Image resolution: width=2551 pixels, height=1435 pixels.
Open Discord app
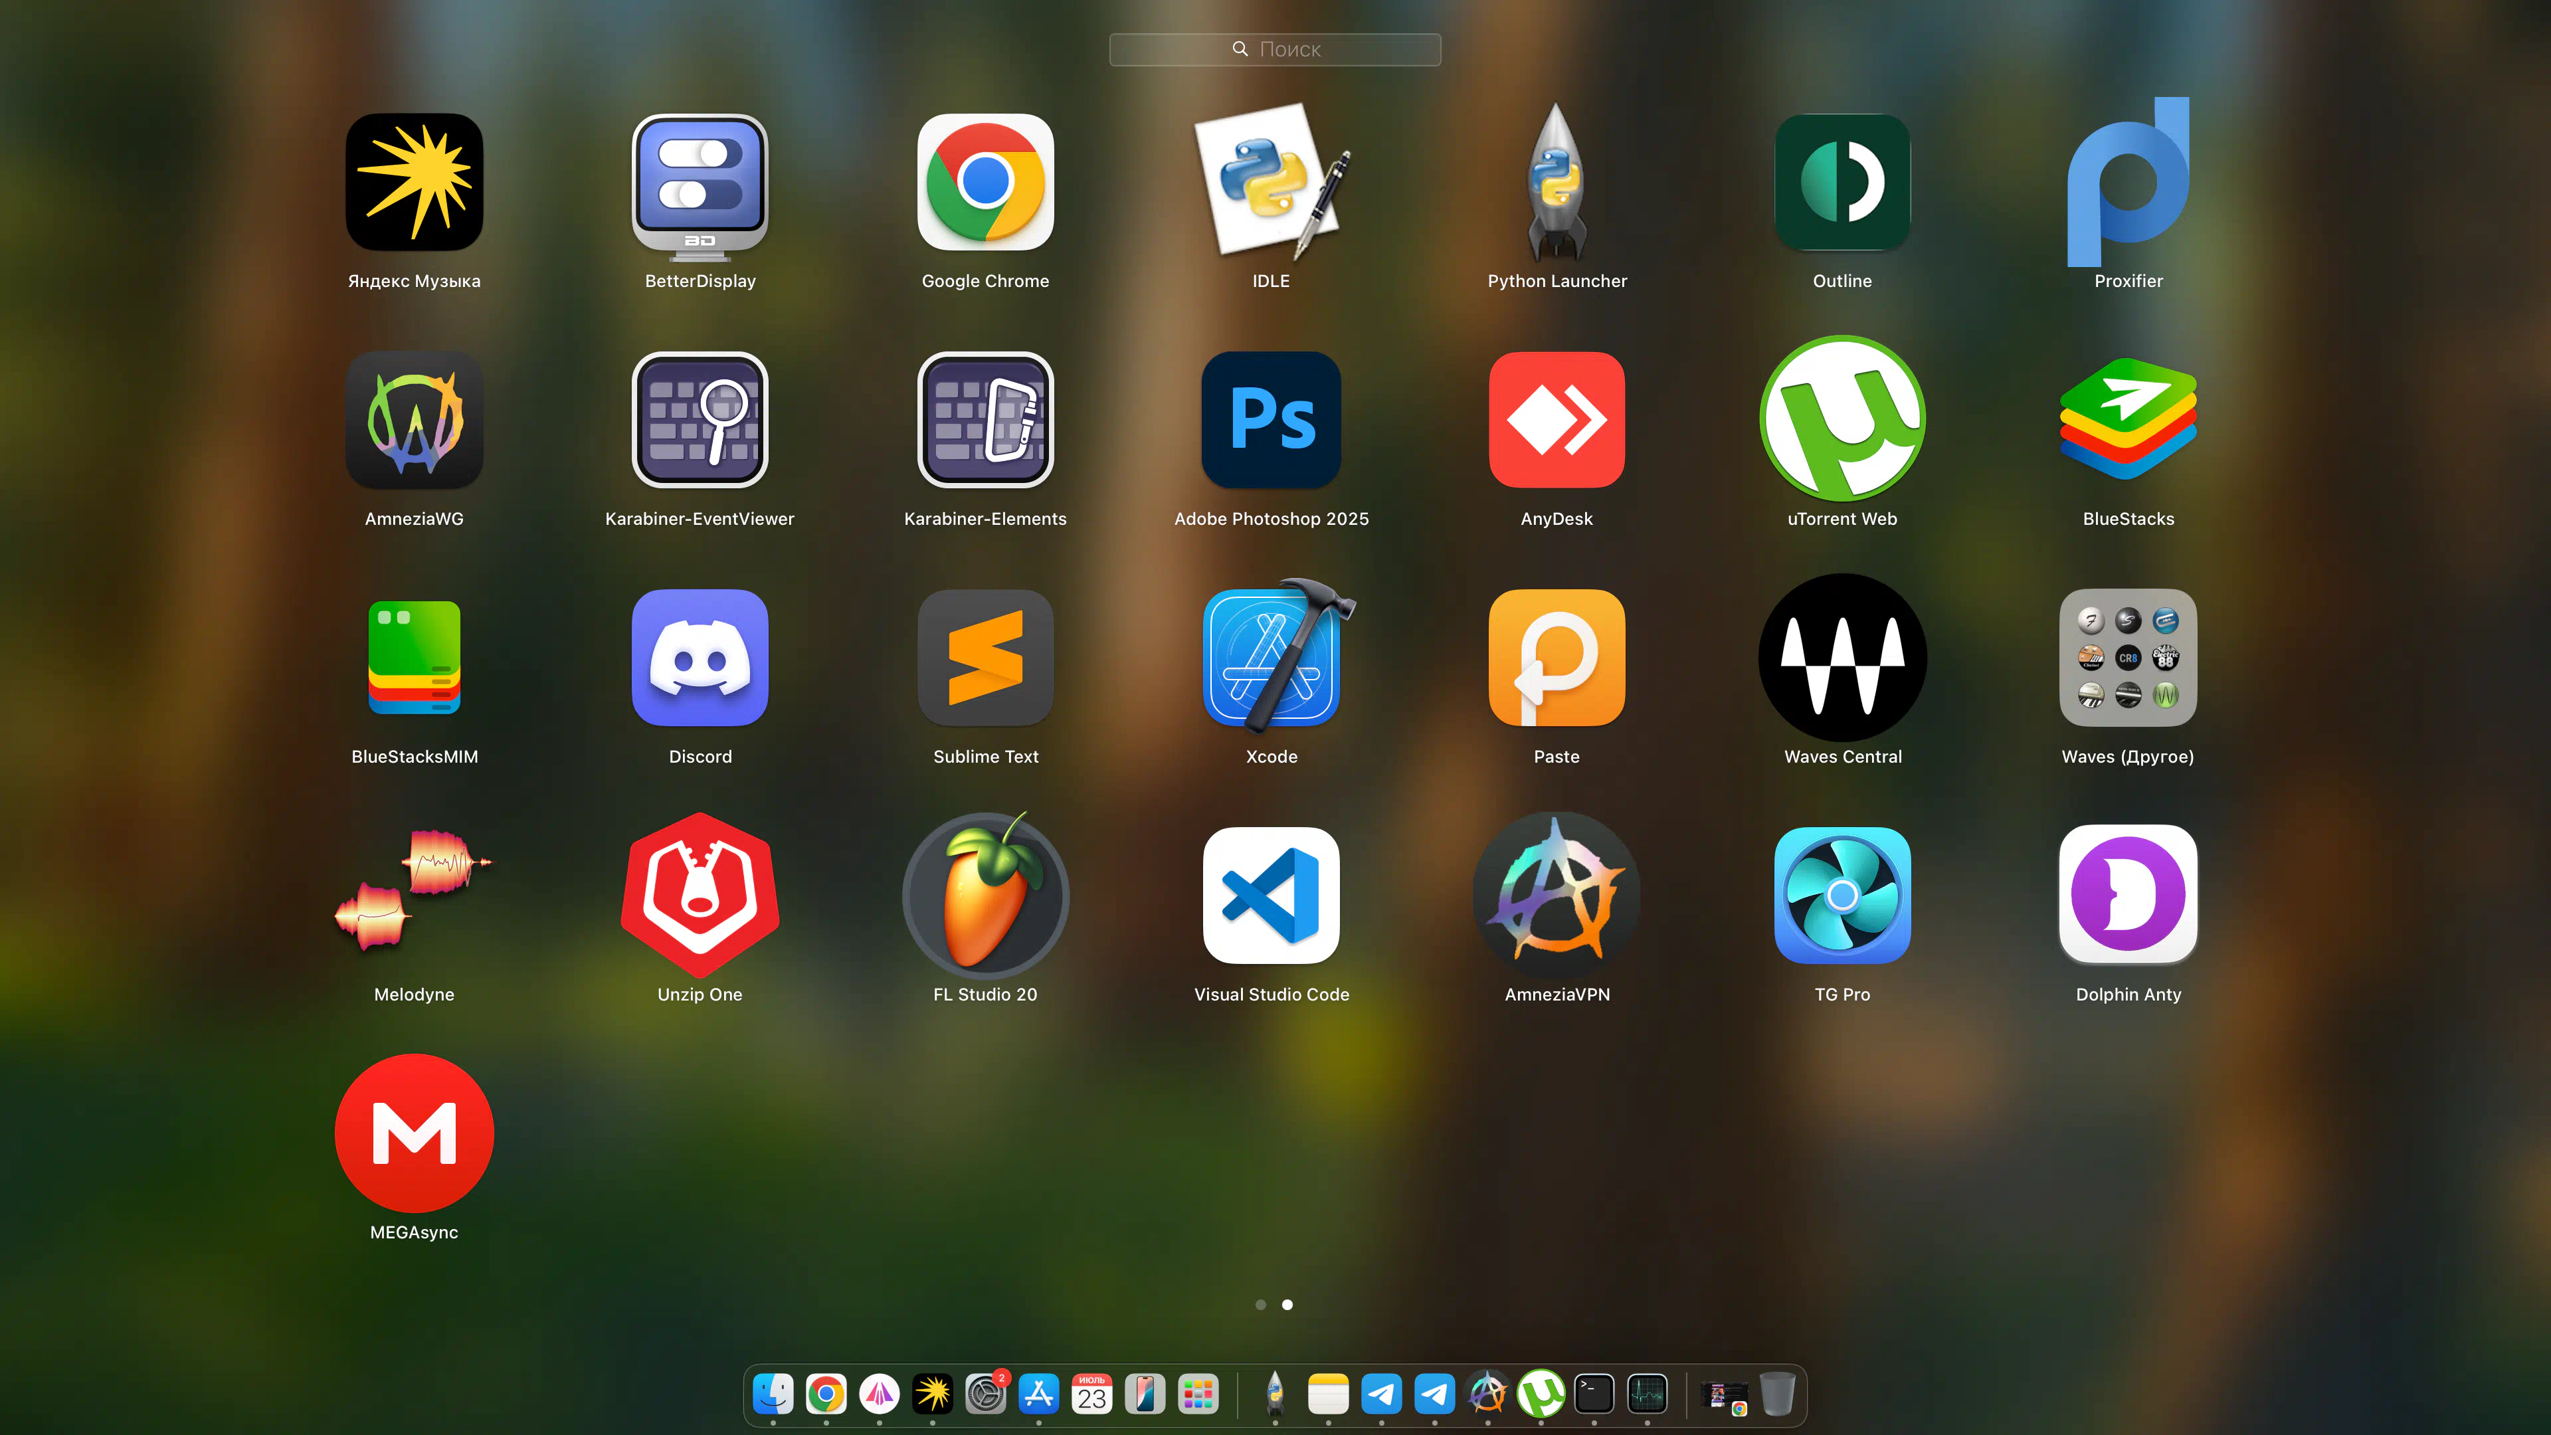coord(700,658)
